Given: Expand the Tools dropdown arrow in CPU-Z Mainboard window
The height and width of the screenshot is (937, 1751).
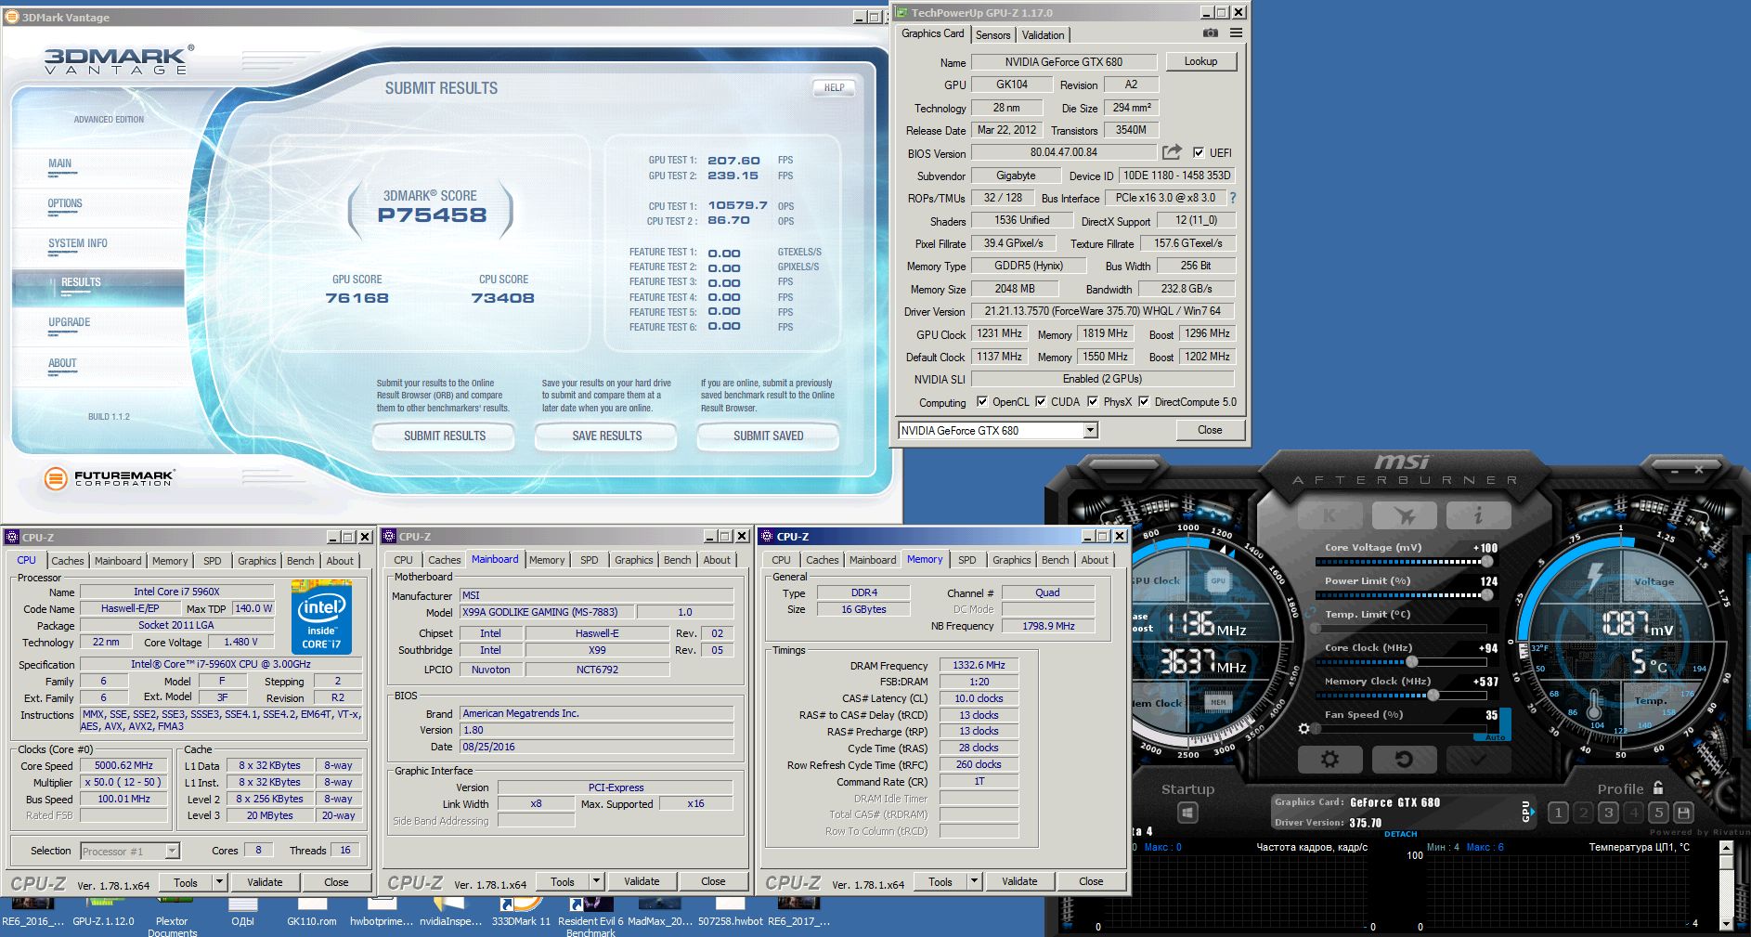Looking at the screenshot, I should click(597, 881).
